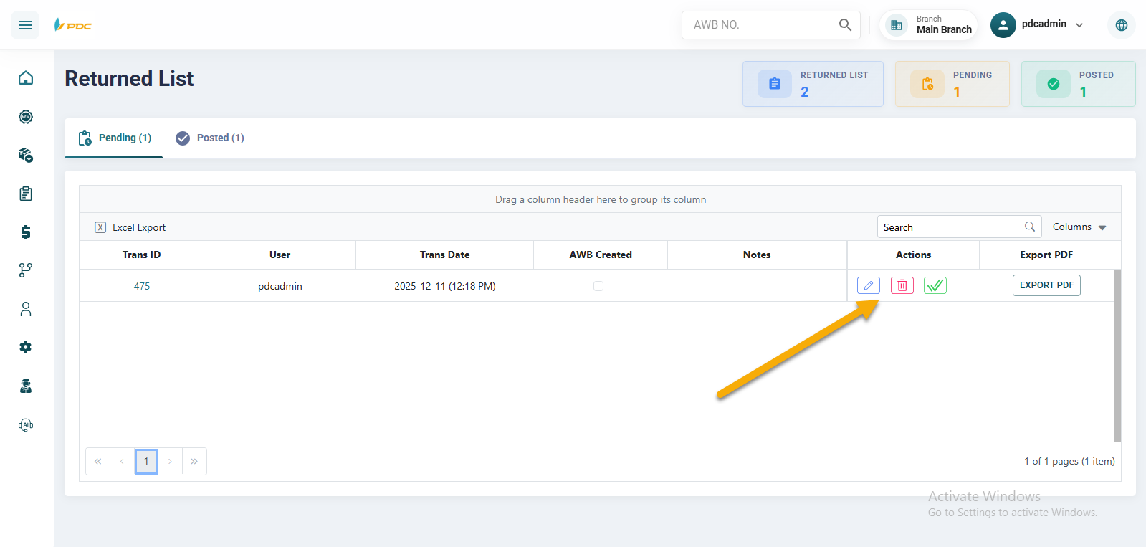
Task: Click the edit pencil icon for transaction 475
Action: click(x=868, y=285)
